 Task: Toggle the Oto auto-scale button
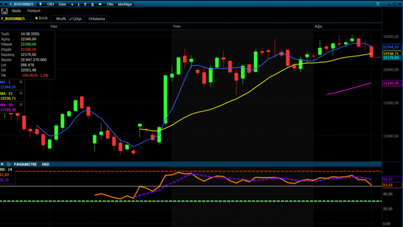[109, 4]
